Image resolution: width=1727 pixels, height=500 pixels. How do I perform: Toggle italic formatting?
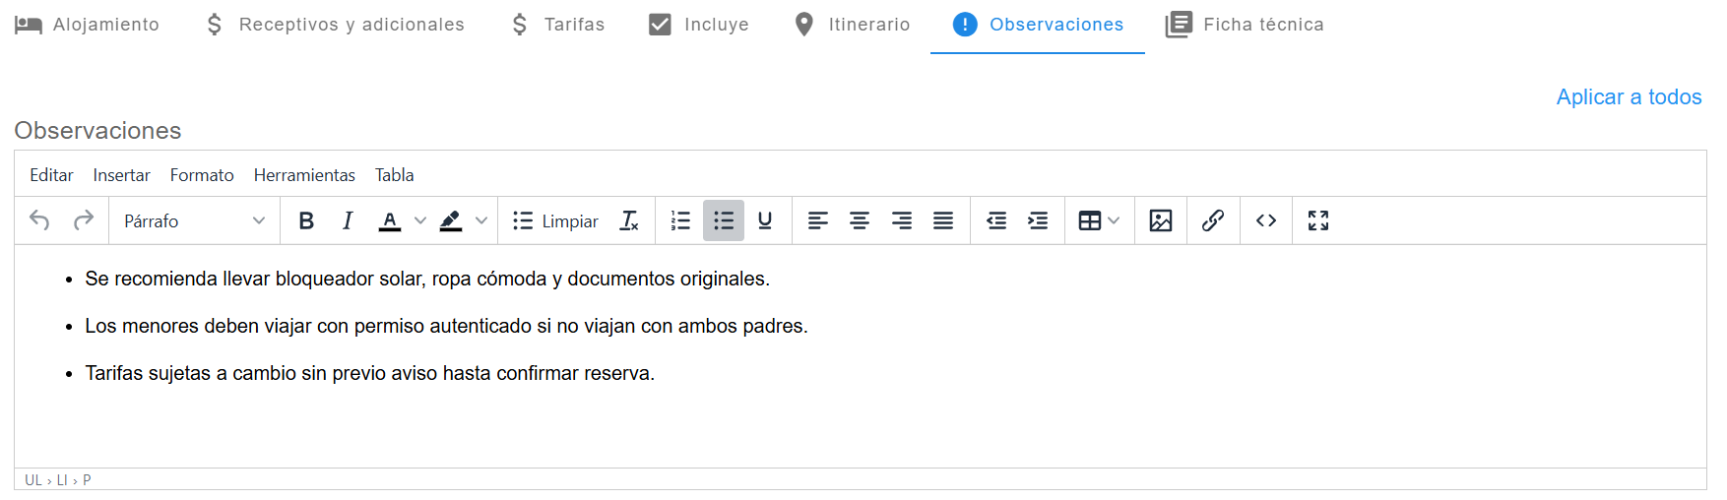(348, 220)
